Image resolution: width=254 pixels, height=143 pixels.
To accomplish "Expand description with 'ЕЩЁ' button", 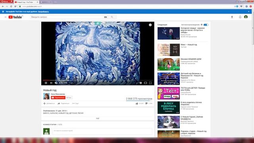I will pyautogui.click(x=98, y=118).
